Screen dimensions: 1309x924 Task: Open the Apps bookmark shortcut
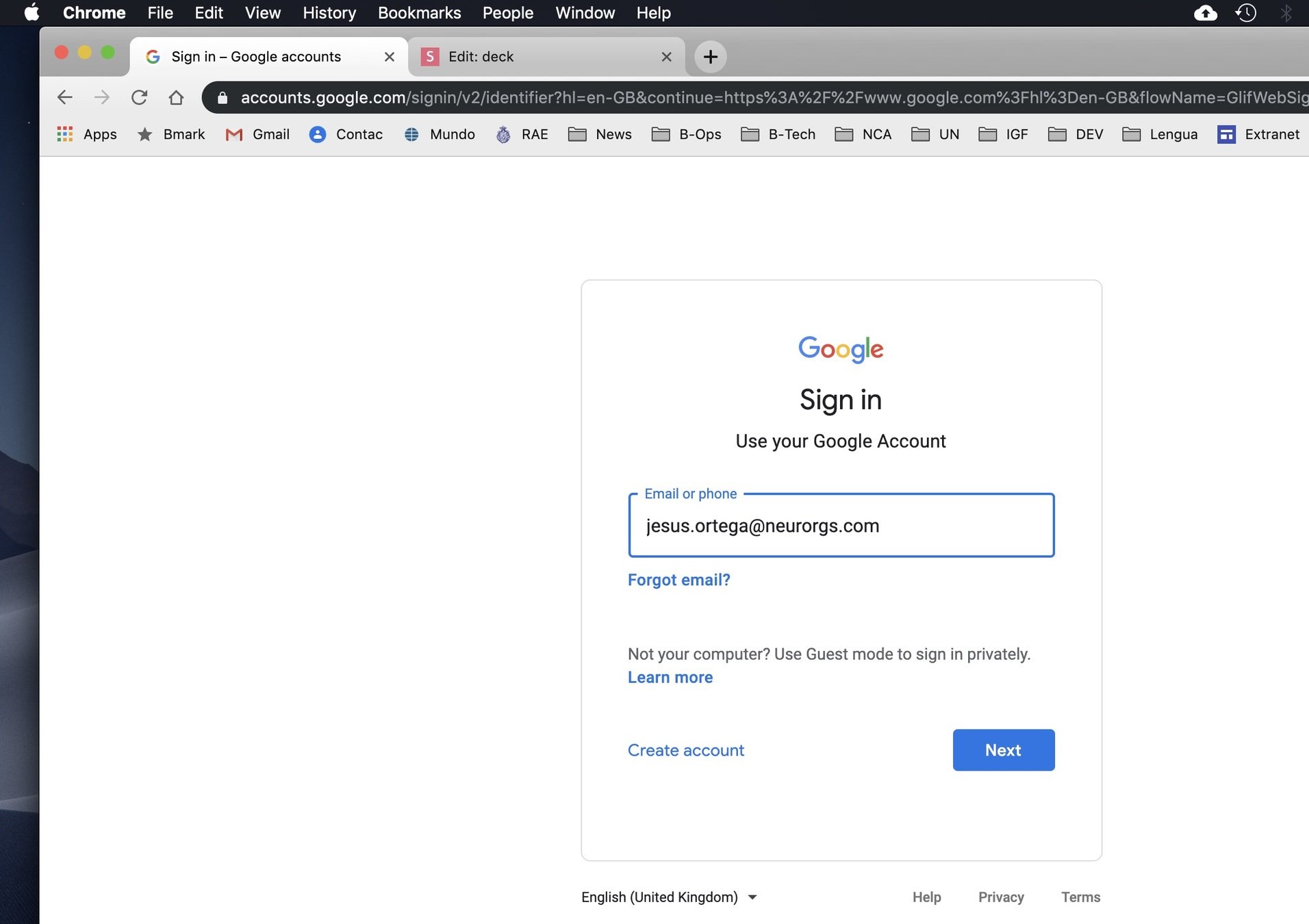point(87,134)
